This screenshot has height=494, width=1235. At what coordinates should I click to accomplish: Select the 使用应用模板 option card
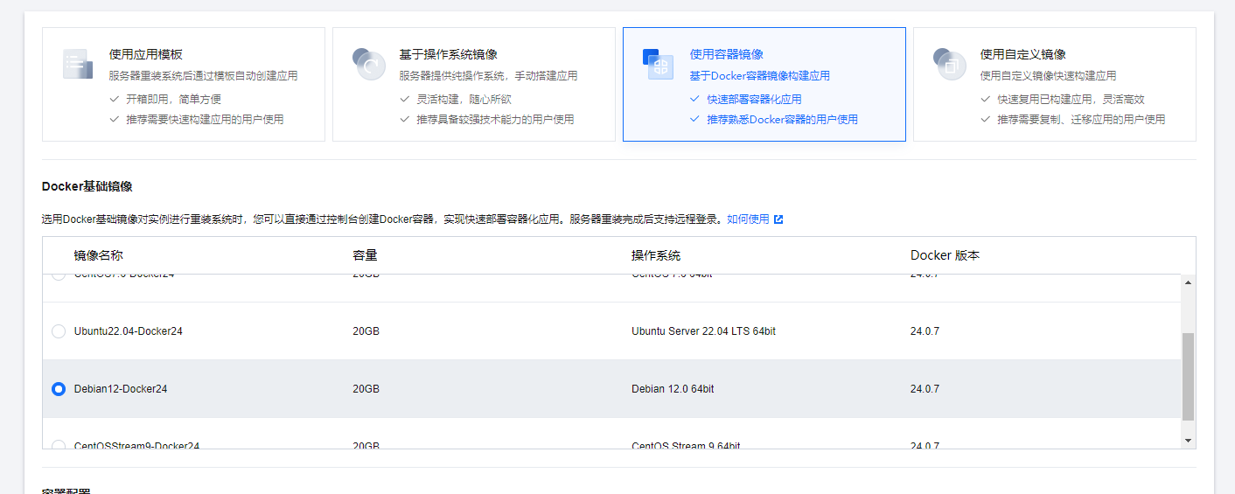point(184,84)
